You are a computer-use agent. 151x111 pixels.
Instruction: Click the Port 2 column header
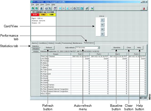[x=99, y=54]
